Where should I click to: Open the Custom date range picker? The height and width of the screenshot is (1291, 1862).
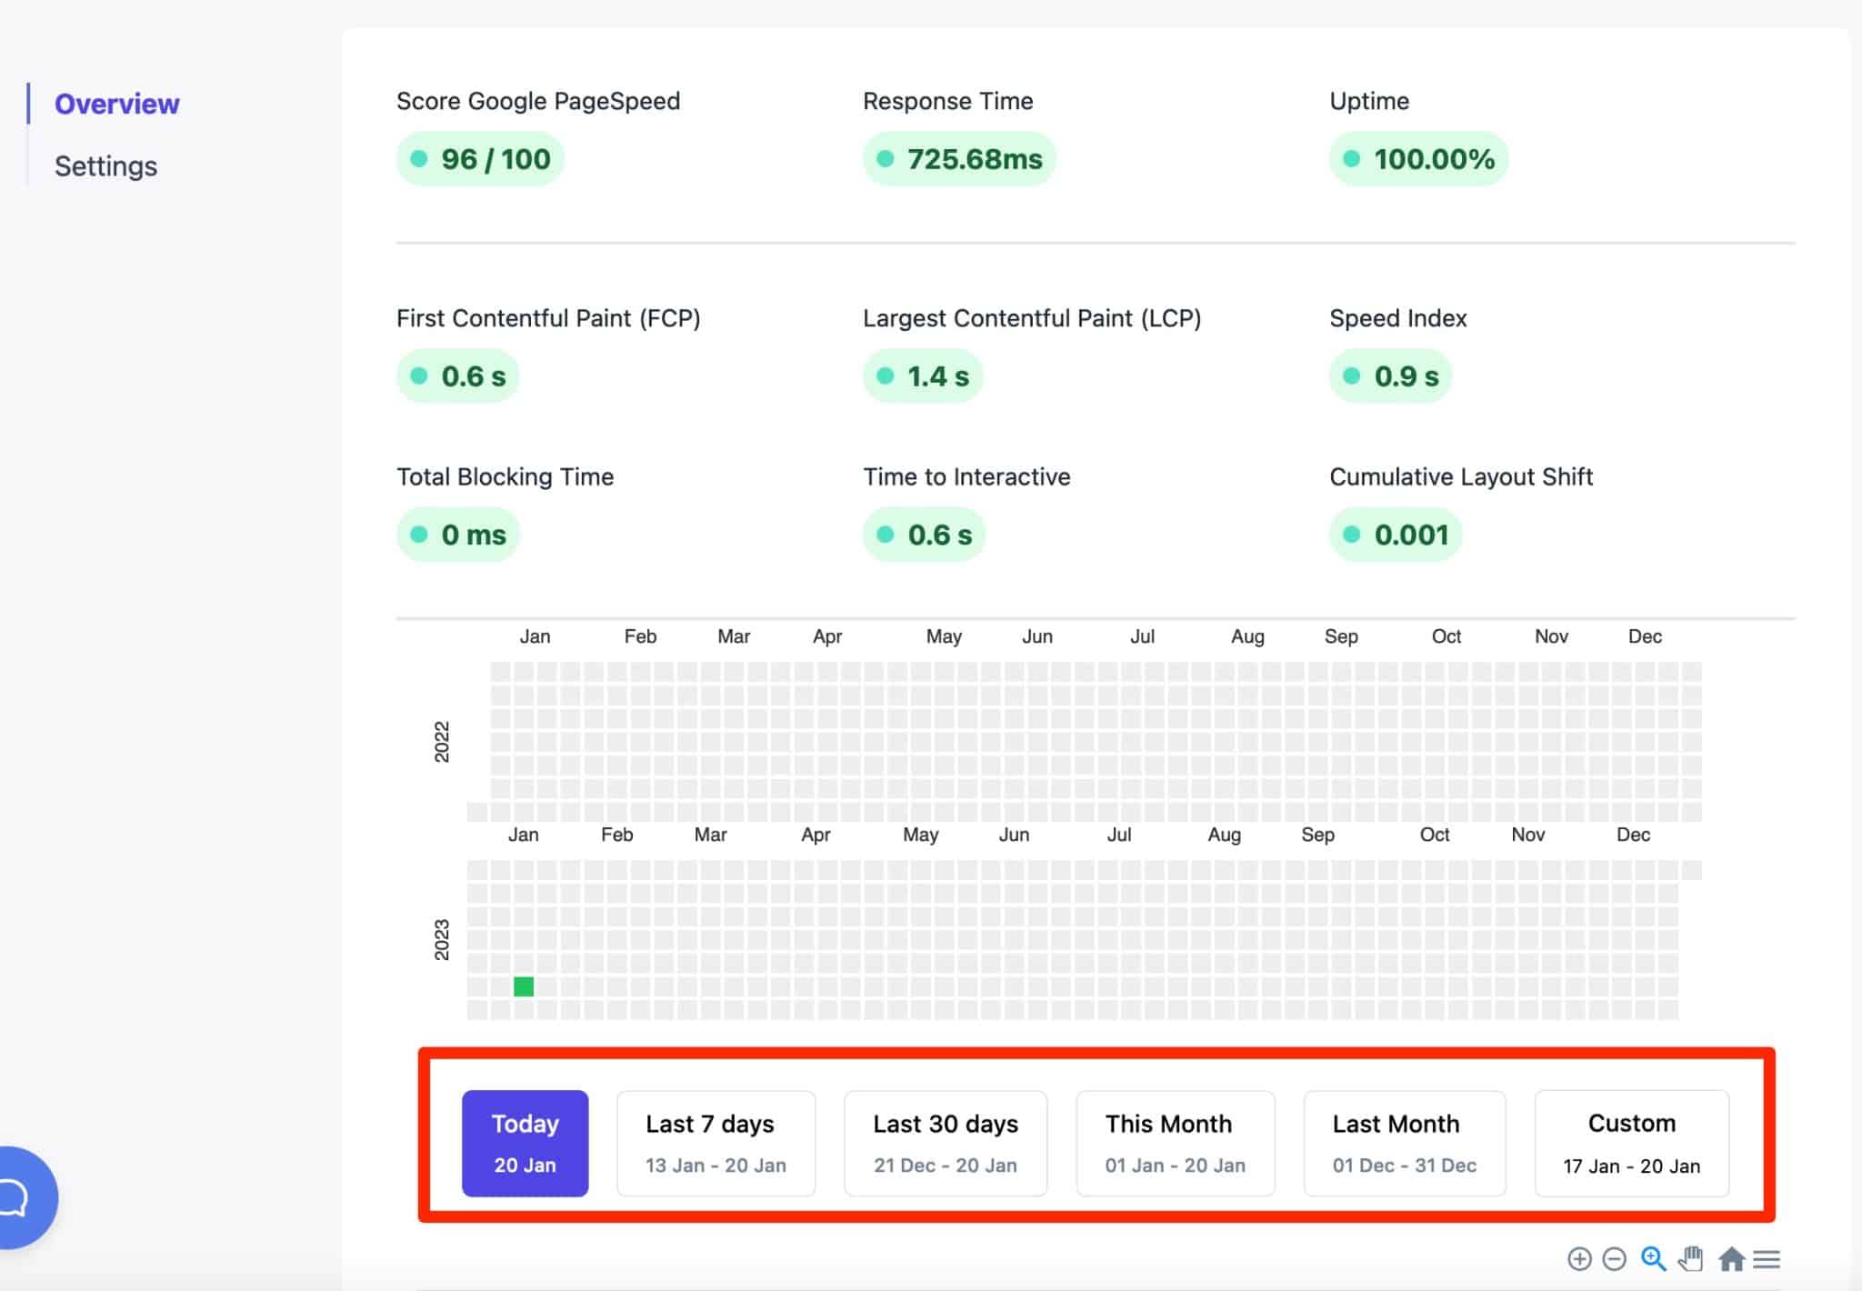click(1631, 1143)
